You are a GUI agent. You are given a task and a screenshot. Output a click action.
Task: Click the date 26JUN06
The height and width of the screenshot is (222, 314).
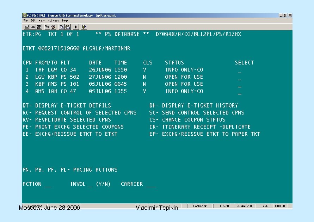[100, 70]
